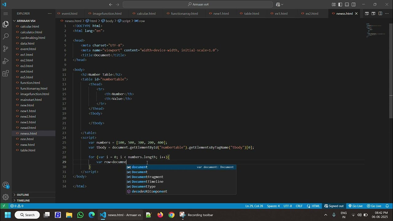This screenshot has height=221, width=393.
Task: Open mainstart.html in the Explorer
Action: point(31,100)
